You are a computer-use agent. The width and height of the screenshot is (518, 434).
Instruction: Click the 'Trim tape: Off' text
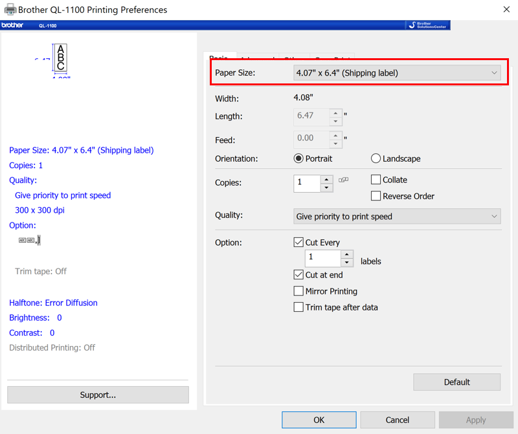pos(41,271)
